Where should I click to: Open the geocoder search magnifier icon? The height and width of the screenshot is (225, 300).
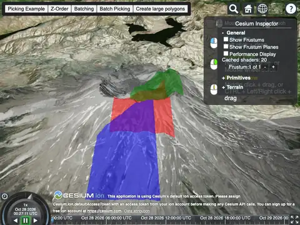point(234,9)
